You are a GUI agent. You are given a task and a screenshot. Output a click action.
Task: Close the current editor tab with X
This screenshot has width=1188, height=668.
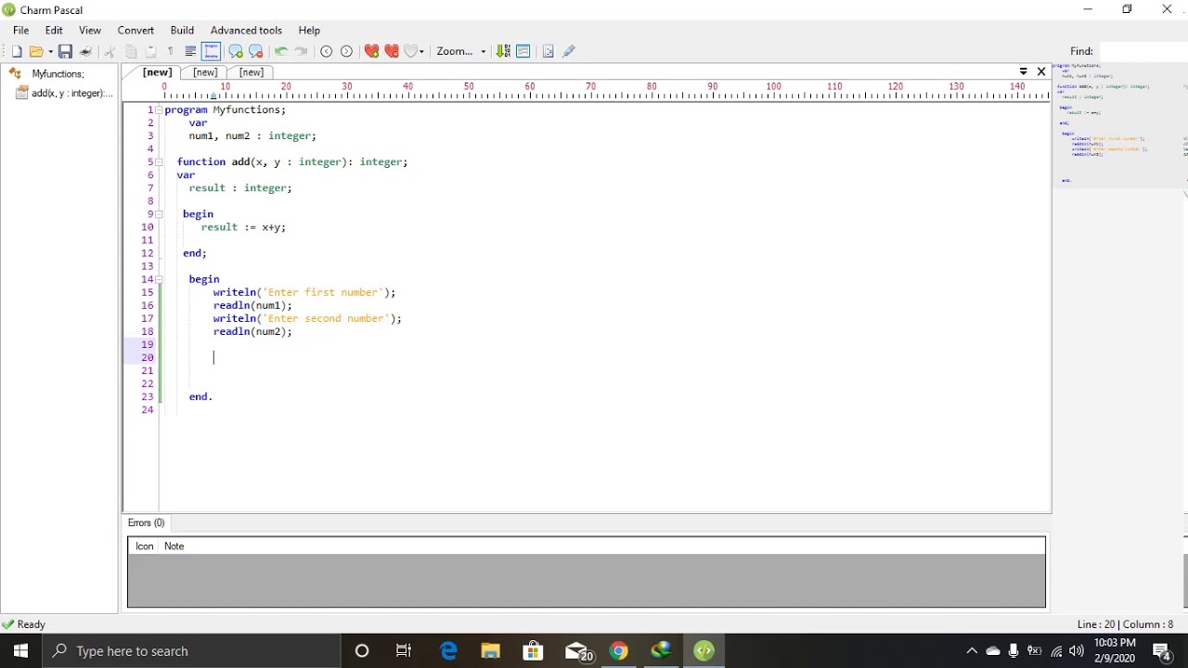(x=1041, y=71)
